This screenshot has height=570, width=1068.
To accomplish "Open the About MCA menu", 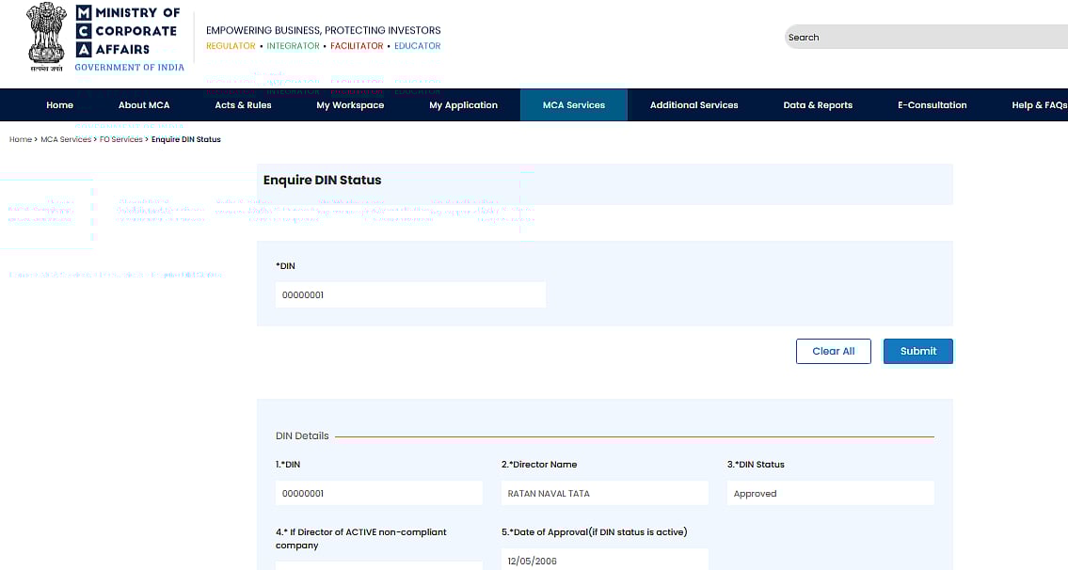I will (144, 105).
